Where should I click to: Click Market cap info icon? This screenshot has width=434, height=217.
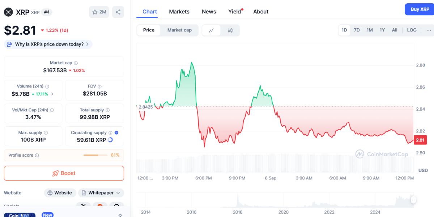(x=76, y=63)
